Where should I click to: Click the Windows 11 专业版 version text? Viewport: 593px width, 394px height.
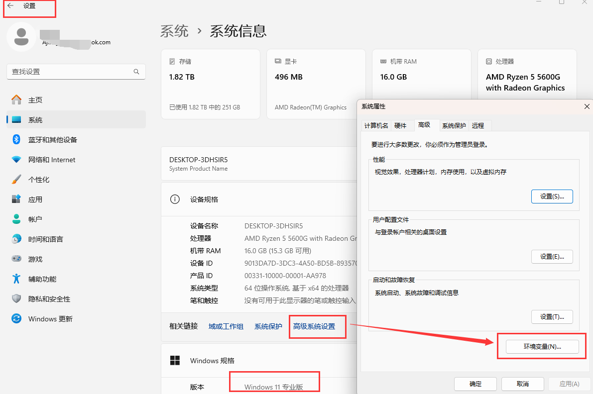(273, 387)
